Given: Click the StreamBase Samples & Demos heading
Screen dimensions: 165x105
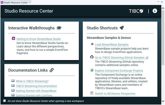Looking at the screenshot, I should pos(109,38).
